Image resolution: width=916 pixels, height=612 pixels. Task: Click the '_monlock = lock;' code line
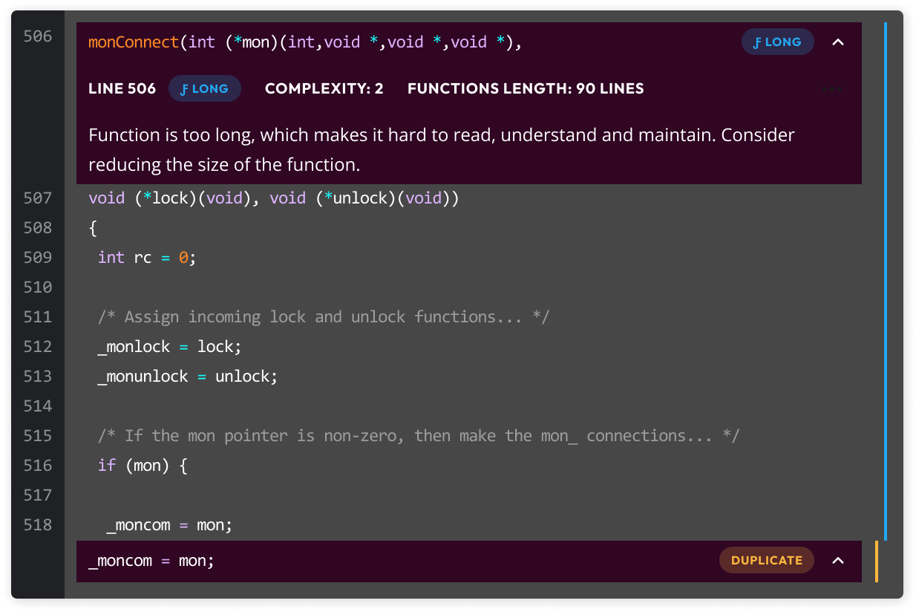pyautogui.click(x=170, y=347)
